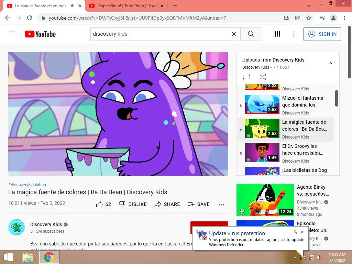Viewport: 352px width, 264px height.
Task: Open more actions ellipsis under video
Action: (221, 205)
